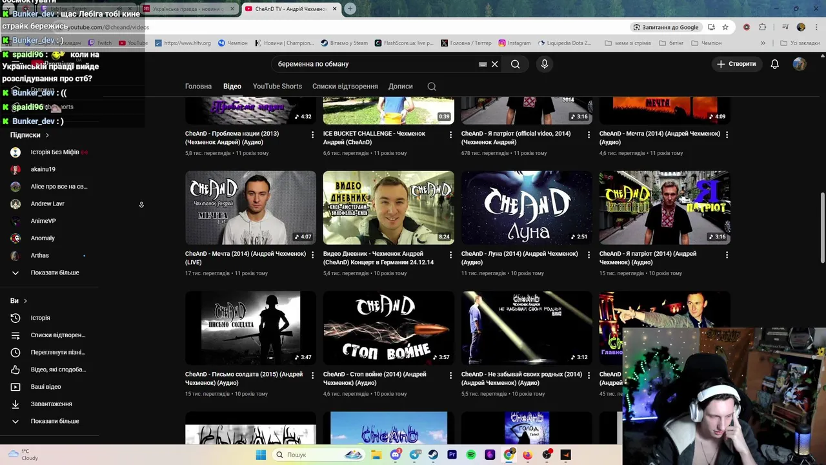The width and height of the screenshot is (826, 465).
Task: Click the YouTube search input field
Action: point(378,64)
